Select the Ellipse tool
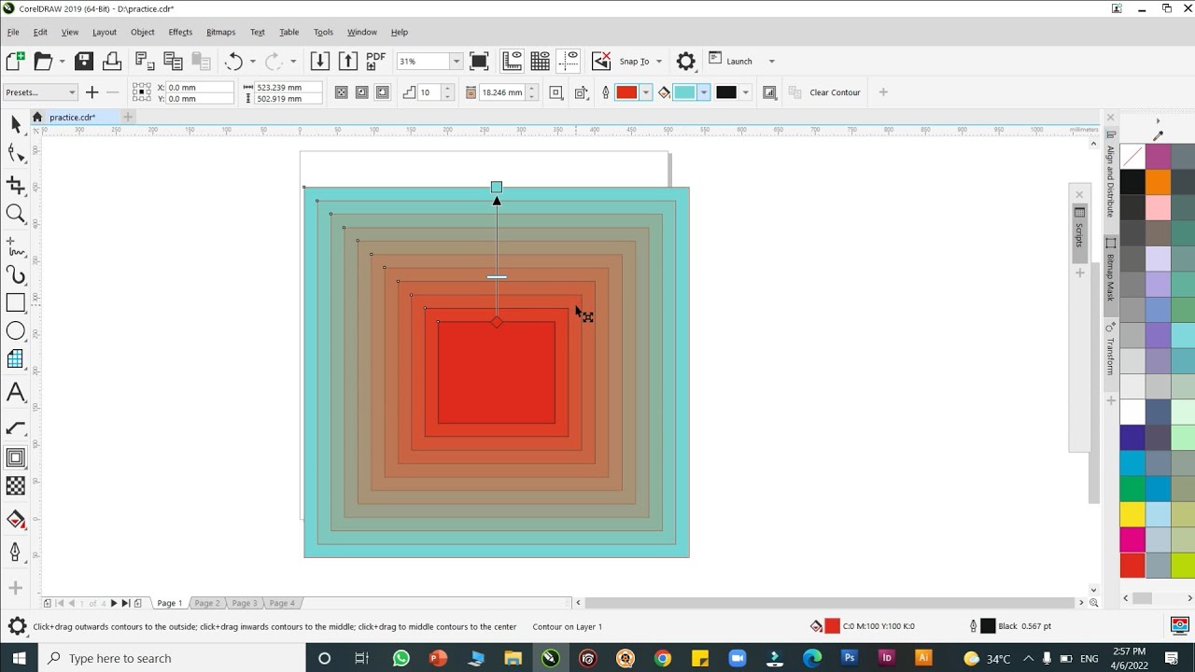1195x672 pixels. point(16,331)
